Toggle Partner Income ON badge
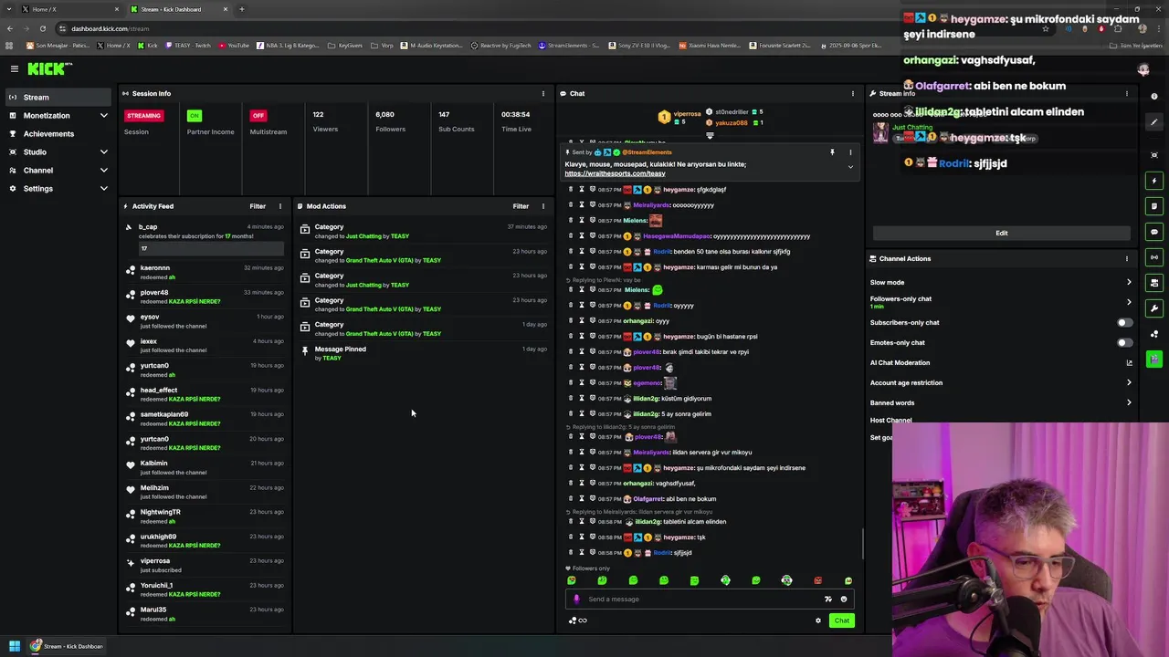The image size is (1169, 657). point(194,116)
